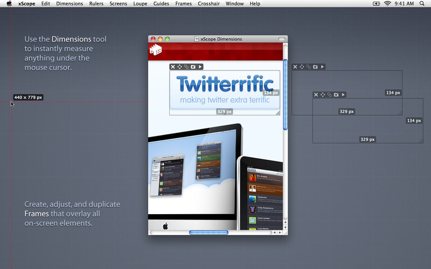The height and width of the screenshot is (269, 431).
Task: Click the Iconfactory logo in the red header
Action: pos(156,49)
